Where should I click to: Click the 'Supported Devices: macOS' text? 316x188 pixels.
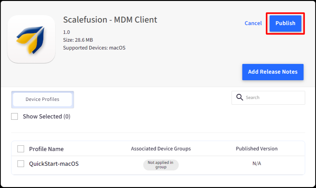point(94,48)
